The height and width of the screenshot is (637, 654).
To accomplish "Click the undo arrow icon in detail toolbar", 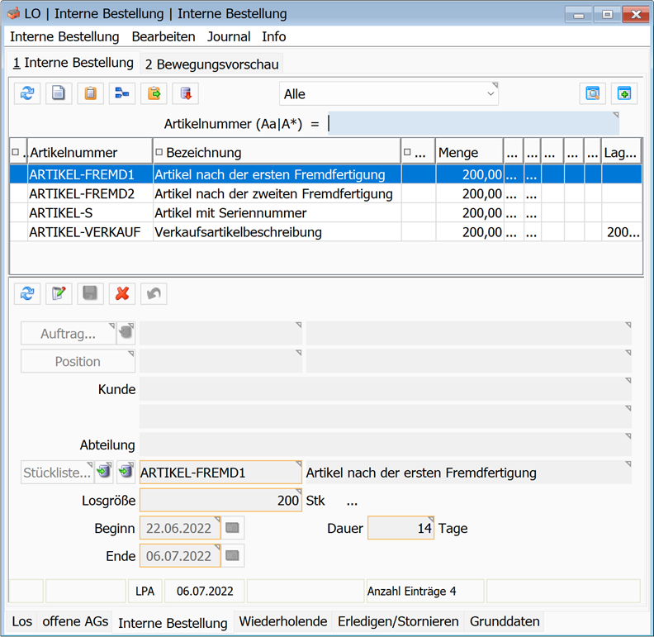I will pos(154,293).
